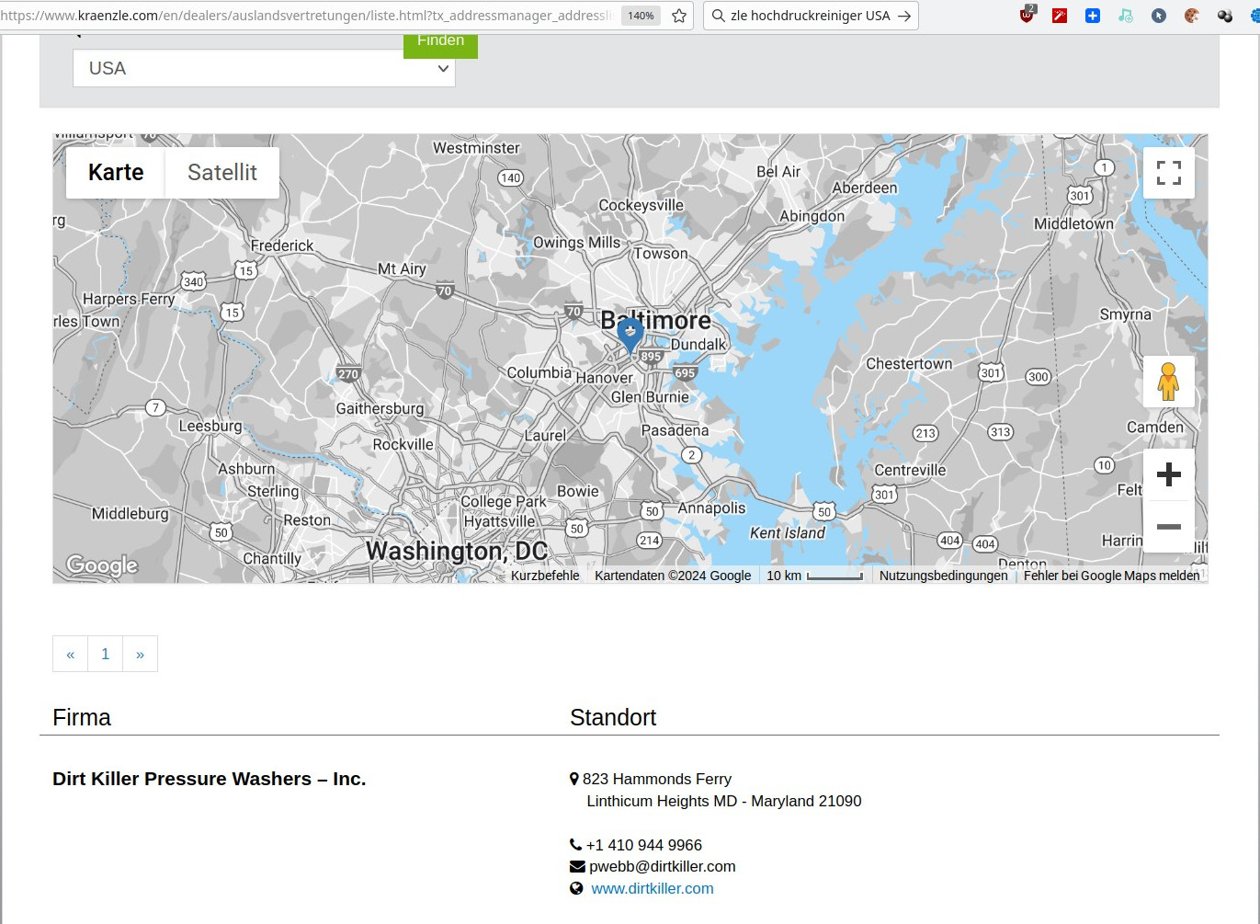The width and height of the screenshot is (1260, 924).
Task: Click the company name Dirt Killer Pressure Washers
Action: 210,779
